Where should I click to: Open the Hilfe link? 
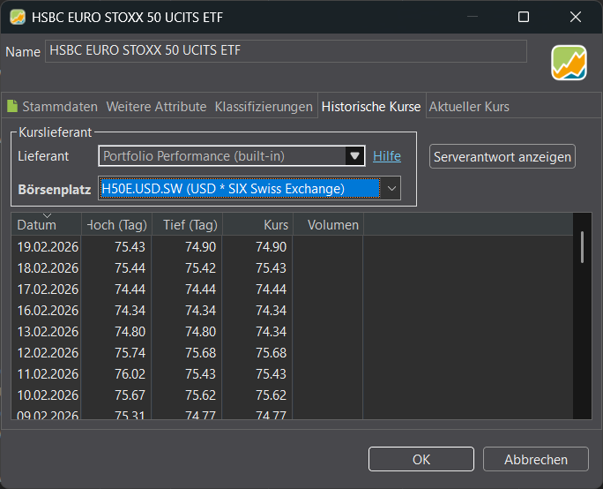tap(386, 156)
